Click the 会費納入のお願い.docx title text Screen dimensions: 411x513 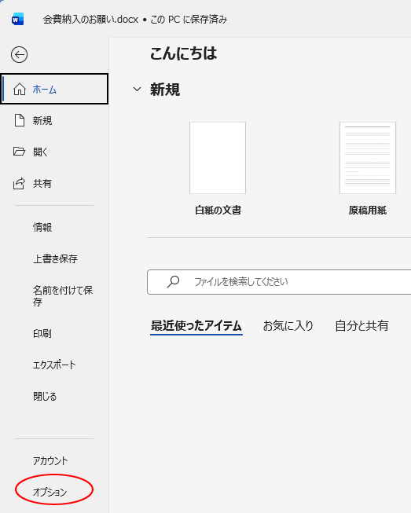(90, 20)
